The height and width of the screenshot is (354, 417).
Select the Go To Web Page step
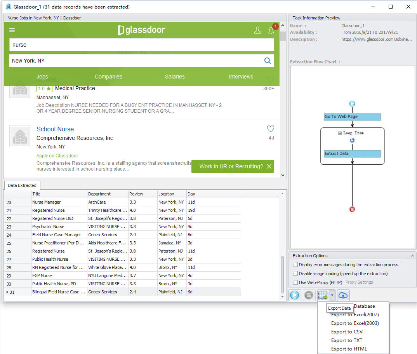point(352,117)
